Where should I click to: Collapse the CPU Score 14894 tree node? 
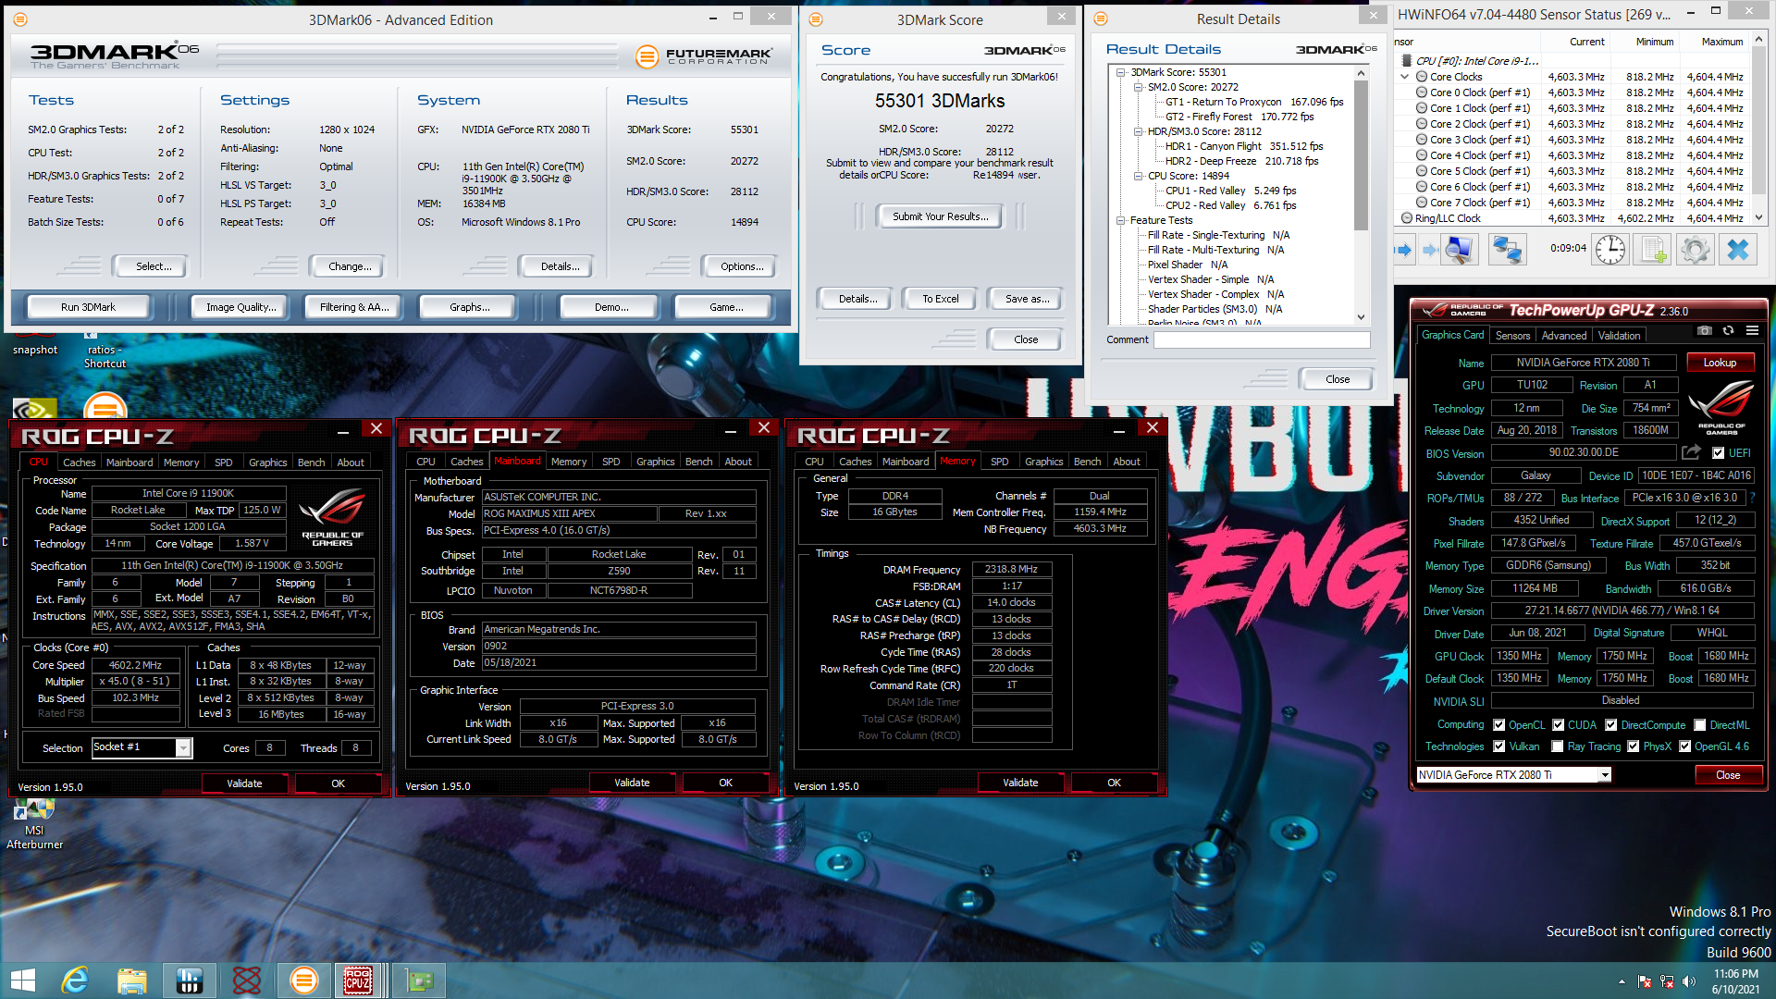[1139, 176]
